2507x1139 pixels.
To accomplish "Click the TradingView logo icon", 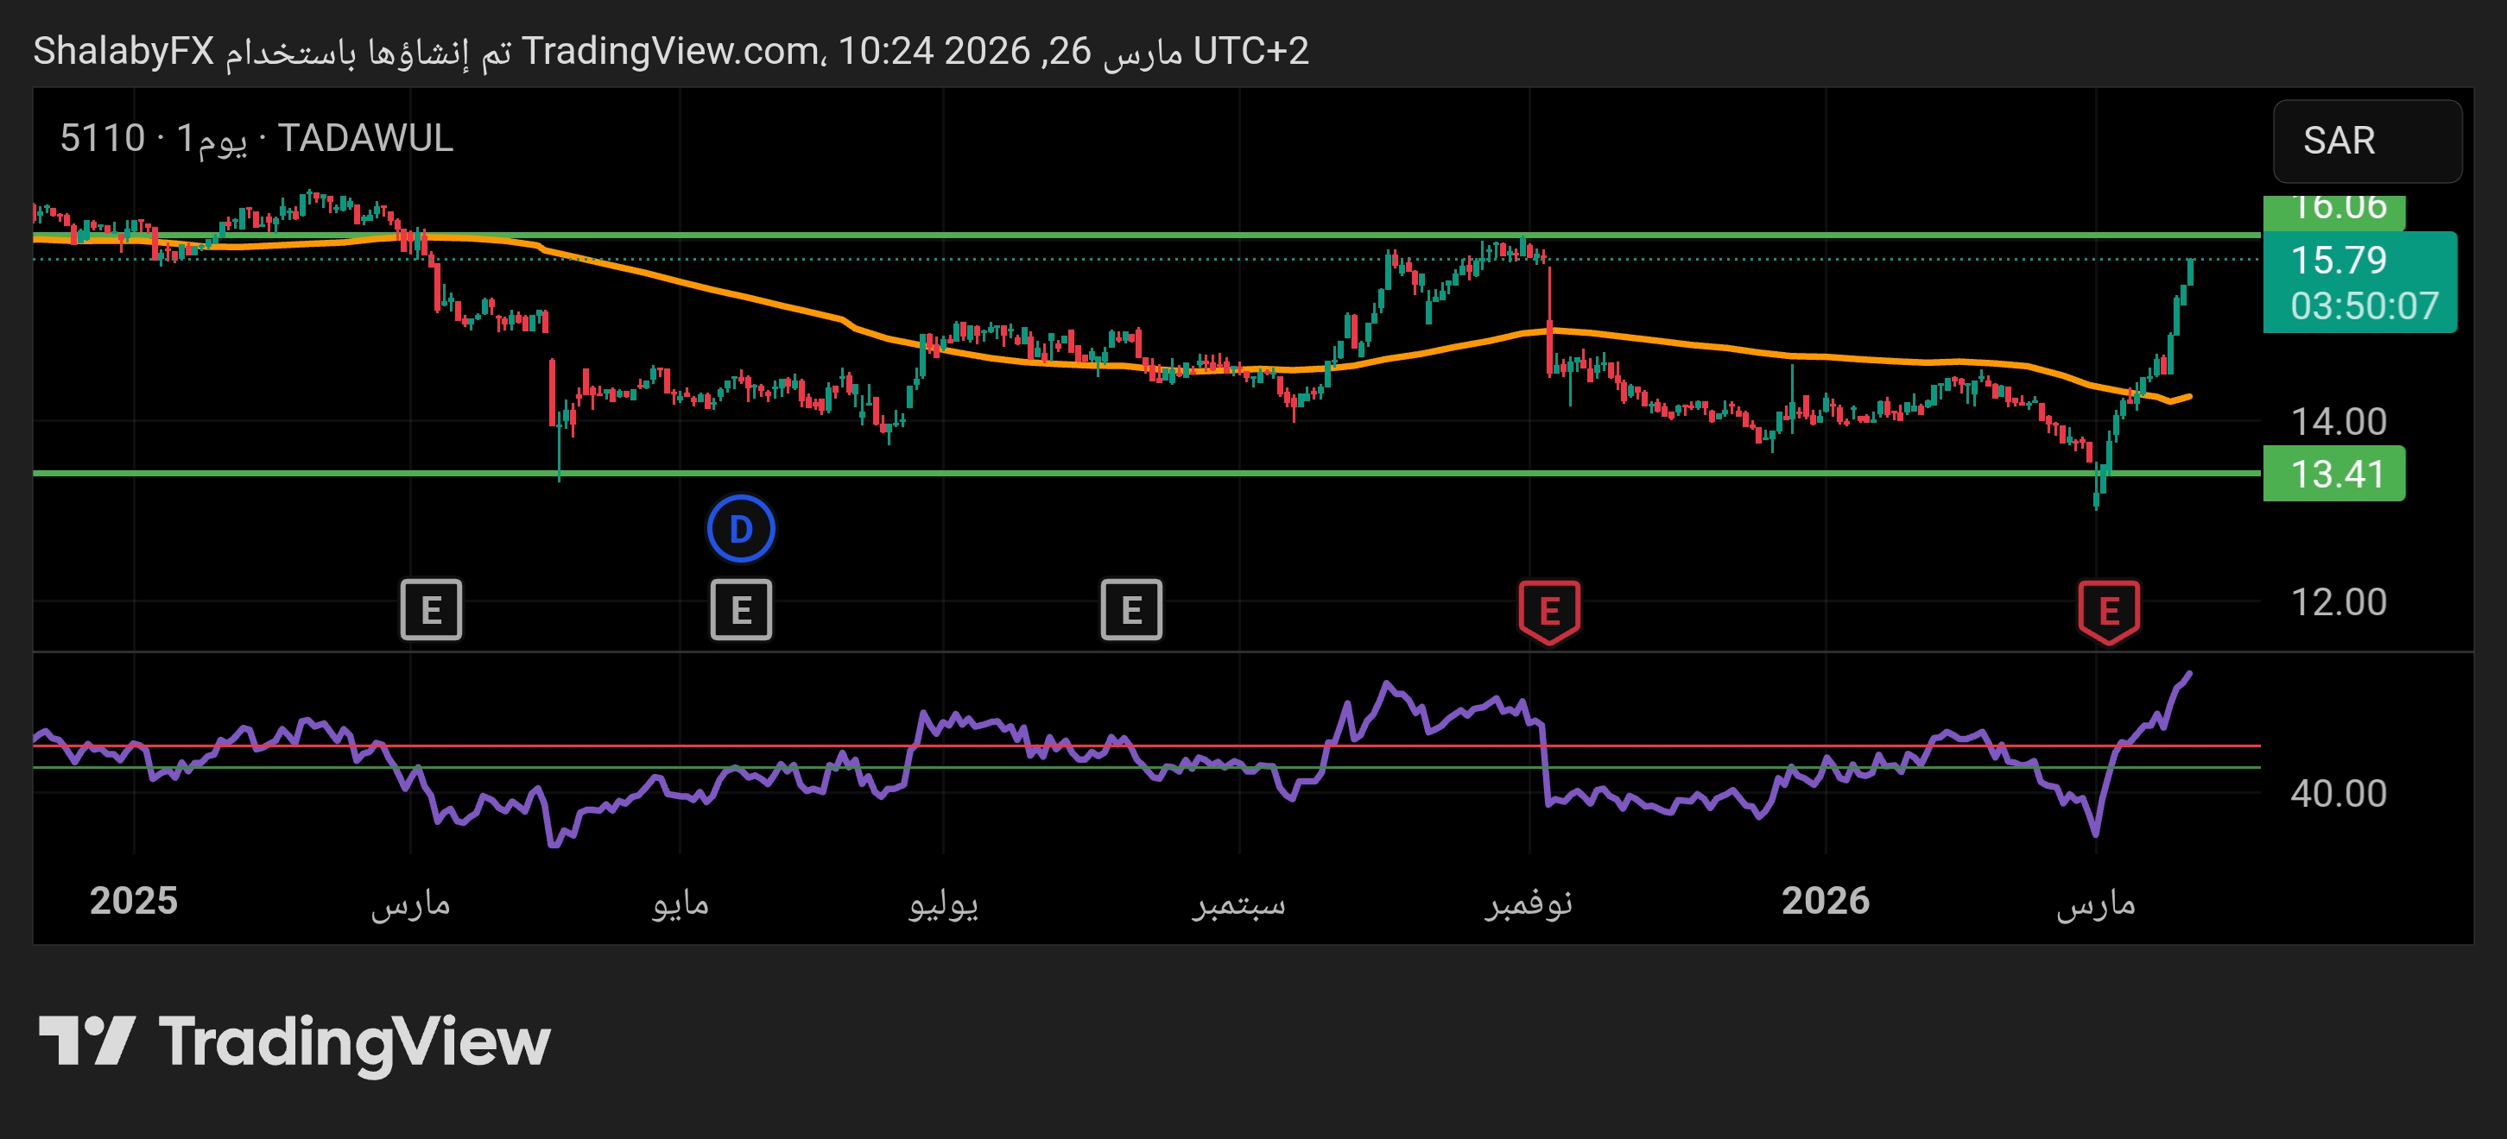I will coord(85,1041).
